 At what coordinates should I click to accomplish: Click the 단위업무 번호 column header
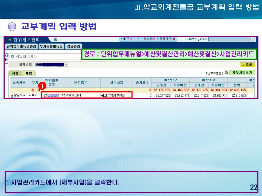click(x=52, y=82)
